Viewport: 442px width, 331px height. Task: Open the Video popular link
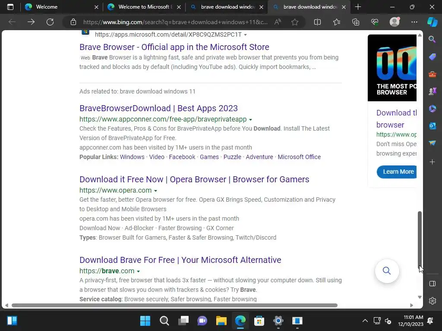pyautogui.click(x=157, y=157)
